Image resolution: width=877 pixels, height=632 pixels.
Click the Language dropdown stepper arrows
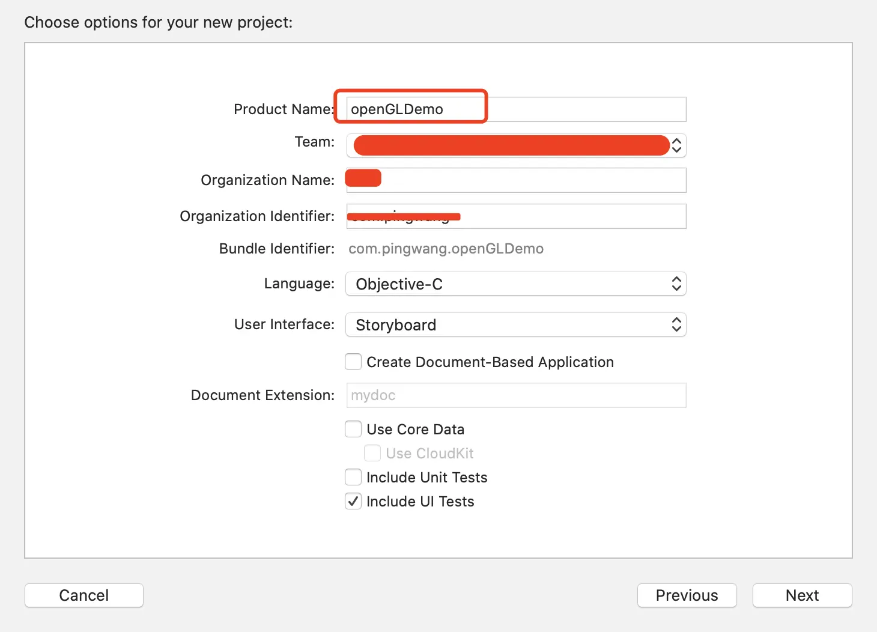(x=677, y=284)
